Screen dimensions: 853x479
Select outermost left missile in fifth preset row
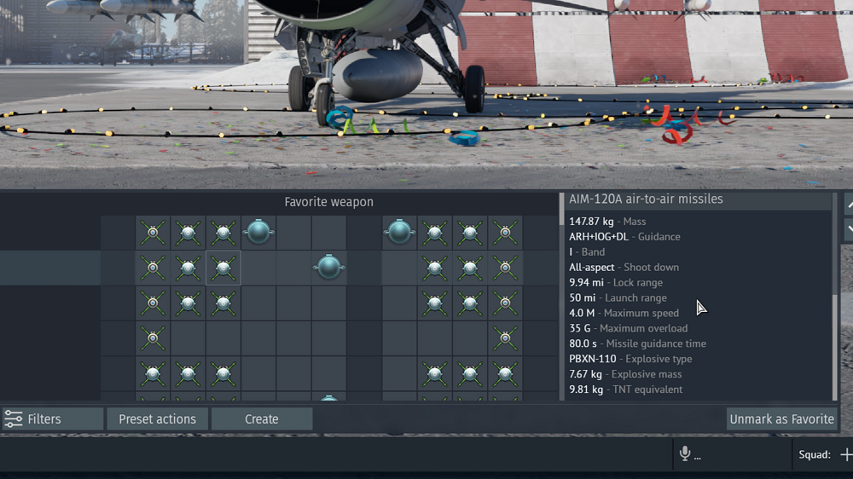[x=153, y=373]
